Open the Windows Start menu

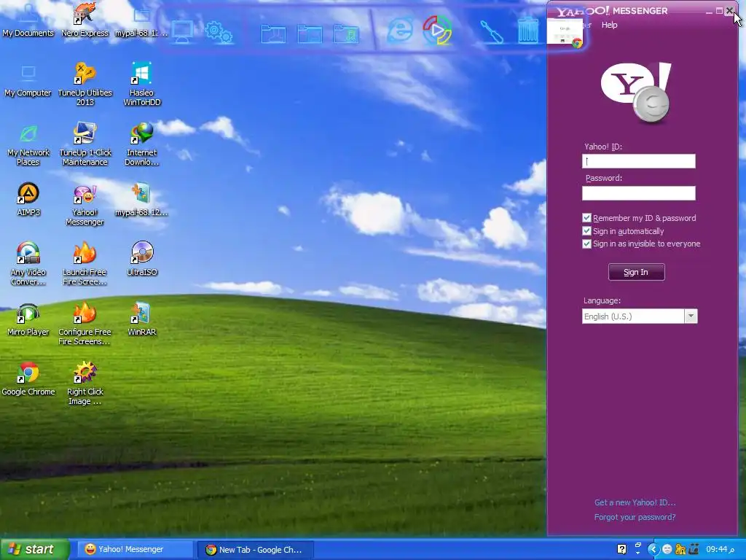click(34, 549)
